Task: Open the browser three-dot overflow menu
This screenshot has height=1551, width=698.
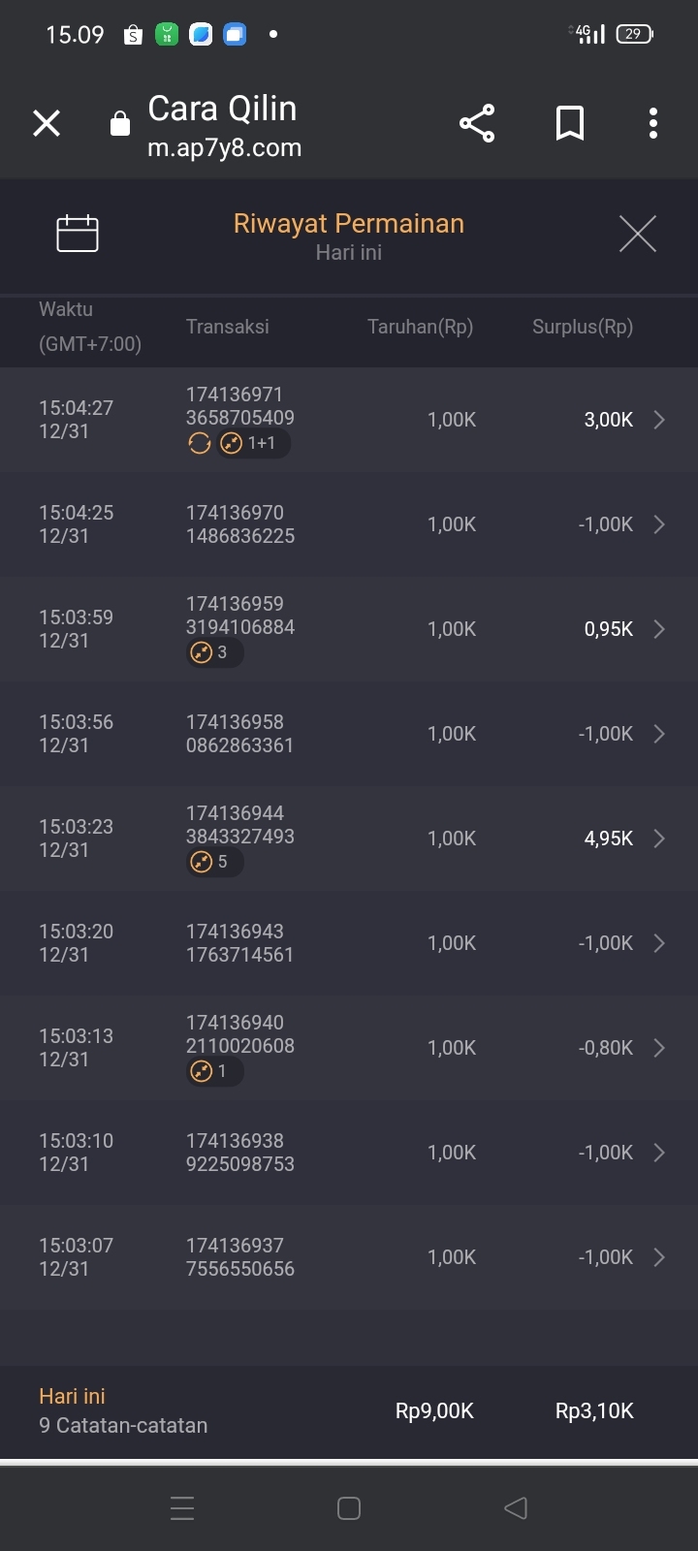Action: pyautogui.click(x=652, y=123)
